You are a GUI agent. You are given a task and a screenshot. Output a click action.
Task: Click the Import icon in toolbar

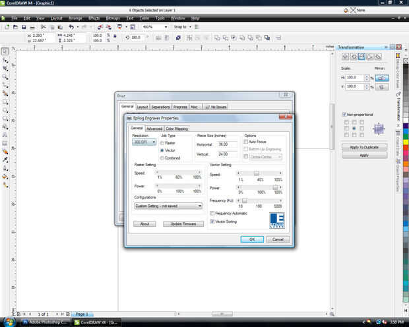[x=100, y=27]
